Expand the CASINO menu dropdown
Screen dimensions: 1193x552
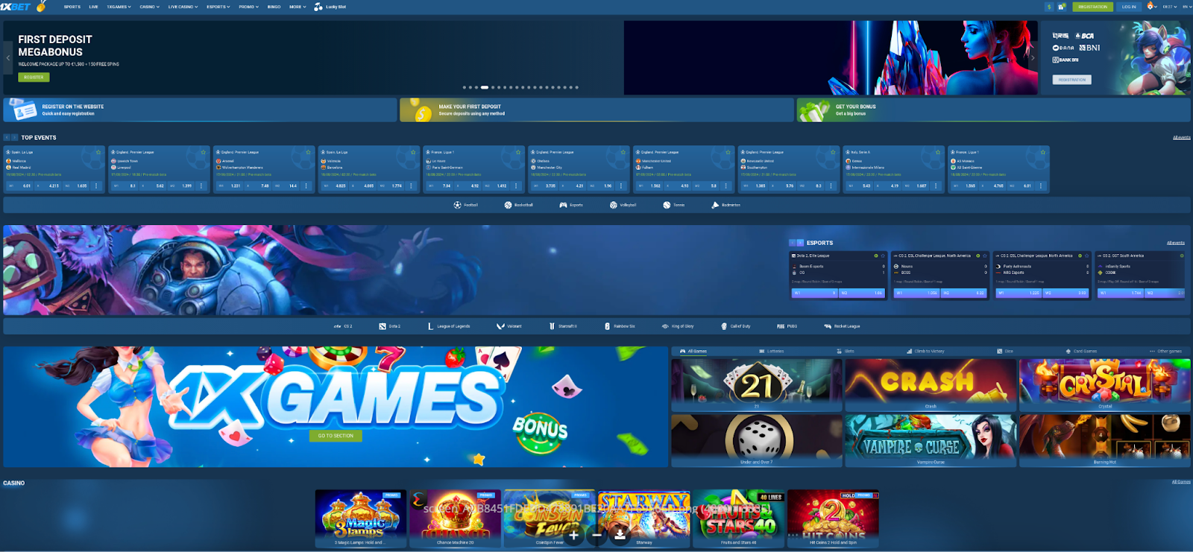tap(149, 7)
